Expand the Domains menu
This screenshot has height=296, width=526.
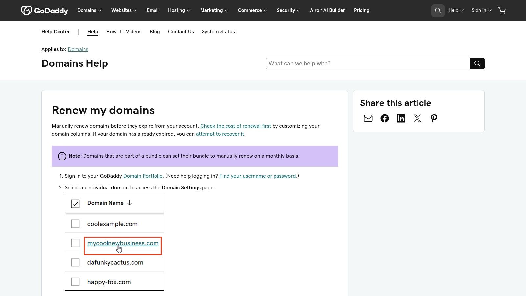pyautogui.click(x=89, y=10)
